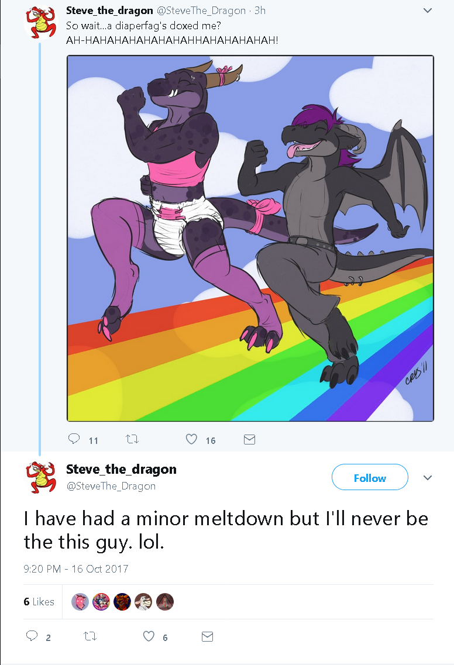454x665 pixels.
Task: Open the pink avatar in the likers row
Action: click(x=80, y=602)
